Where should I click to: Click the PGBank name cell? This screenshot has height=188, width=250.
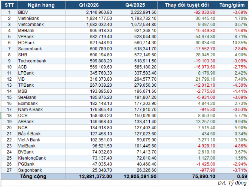click(41, 164)
